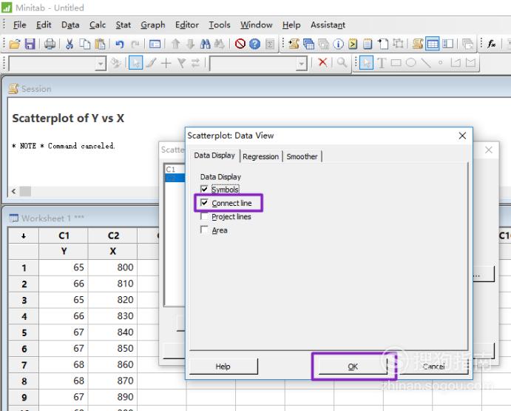Show Session folder scroll icon in toolbar
The height and width of the screenshot is (411, 511).
pyautogui.click(x=294, y=44)
